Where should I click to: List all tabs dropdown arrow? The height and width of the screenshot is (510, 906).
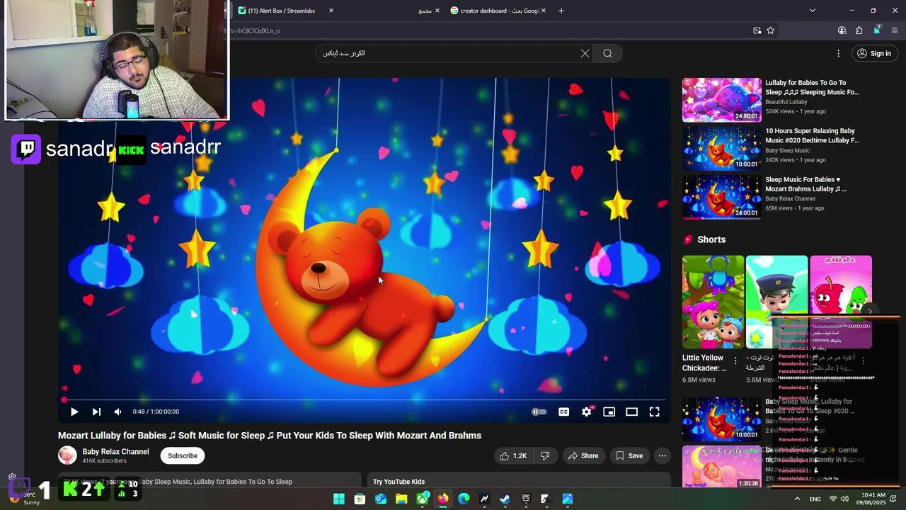point(812,11)
